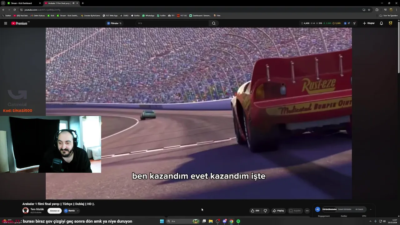Open the Donate ByNoGame bookmark
This screenshot has height=225, width=400.
(91, 15)
